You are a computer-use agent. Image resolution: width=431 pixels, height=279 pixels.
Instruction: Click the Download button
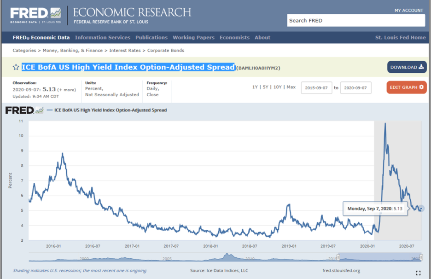[407, 67]
